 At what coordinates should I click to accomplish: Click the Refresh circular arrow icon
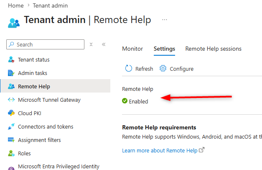coord(129,69)
